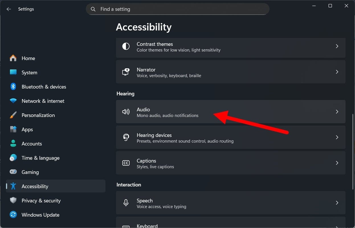Open Captions chevron arrow
This screenshot has height=228, width=355.
click(337, 163)
